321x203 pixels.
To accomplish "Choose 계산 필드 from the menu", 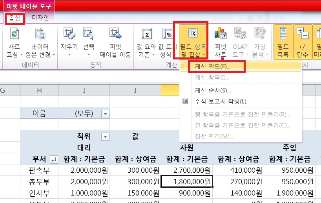I will pos(212,66).
